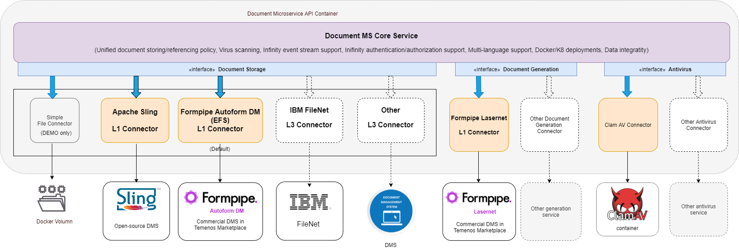Click the Apache Sling L1 Connector box
The image size is (739, 251).
point(135,121)
